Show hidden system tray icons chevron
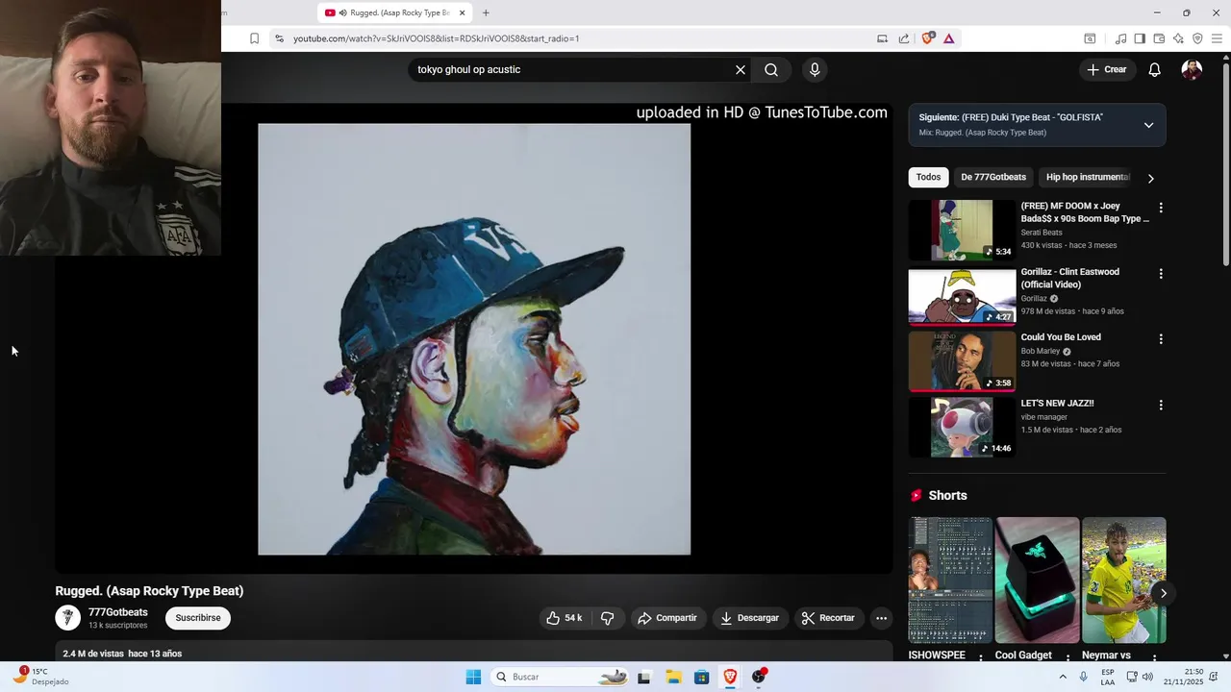Image resolution: width=1231 pixels, height=692 pixels. click(1062, 677)
